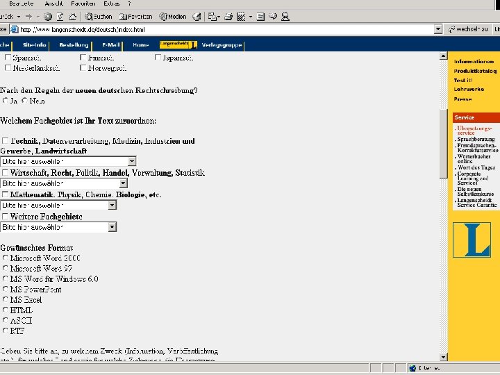Image resolution: width=500 pixels, height=375 pixels.
Task: Check the Japanisch checkbox
Action: (x=158, y=58)
